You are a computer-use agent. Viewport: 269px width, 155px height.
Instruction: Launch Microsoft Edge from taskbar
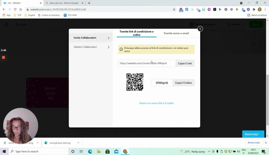(90, 152)
